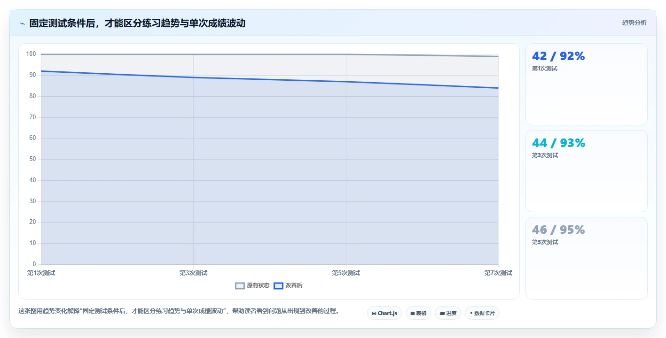666x338 pixels.
Task: Open the 44 / 93% data card
Action: [x=587, y=171]
